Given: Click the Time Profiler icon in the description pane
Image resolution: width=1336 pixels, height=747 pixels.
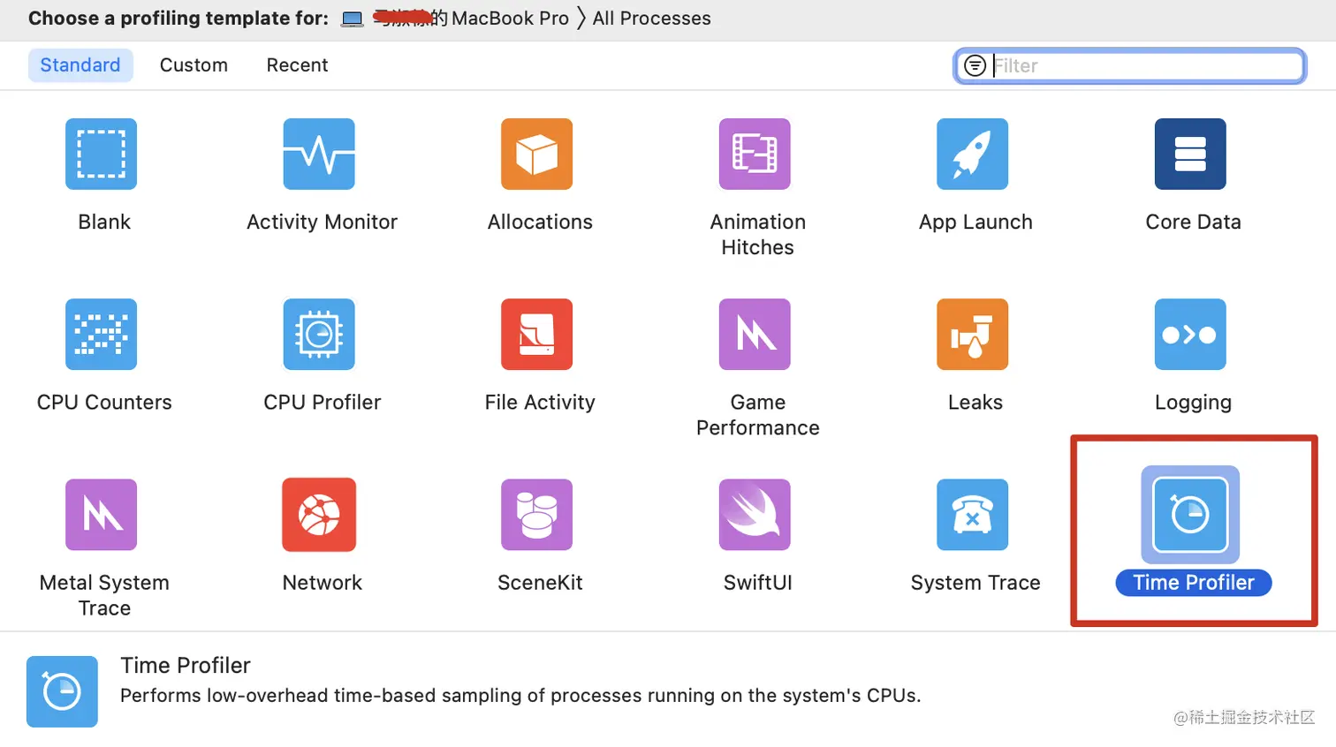Looking at the screenshot, I should click(x=62, y=691).
